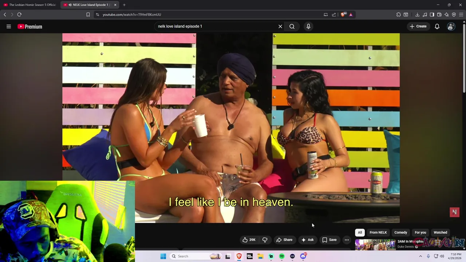Open Brave Wallet icon
This screenshot has height=262, width=466.
point(439,15)
